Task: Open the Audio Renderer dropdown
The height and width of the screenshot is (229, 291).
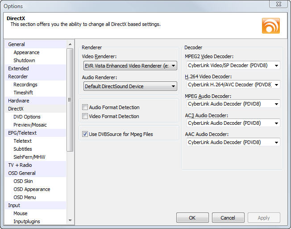Action: (x=130, y=86)
